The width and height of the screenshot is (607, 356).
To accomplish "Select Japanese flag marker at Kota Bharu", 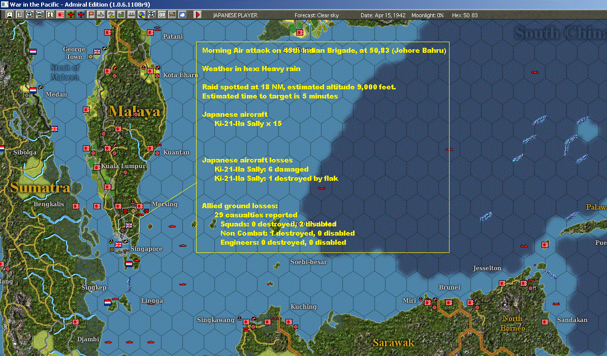I will [x=150, y=71].
